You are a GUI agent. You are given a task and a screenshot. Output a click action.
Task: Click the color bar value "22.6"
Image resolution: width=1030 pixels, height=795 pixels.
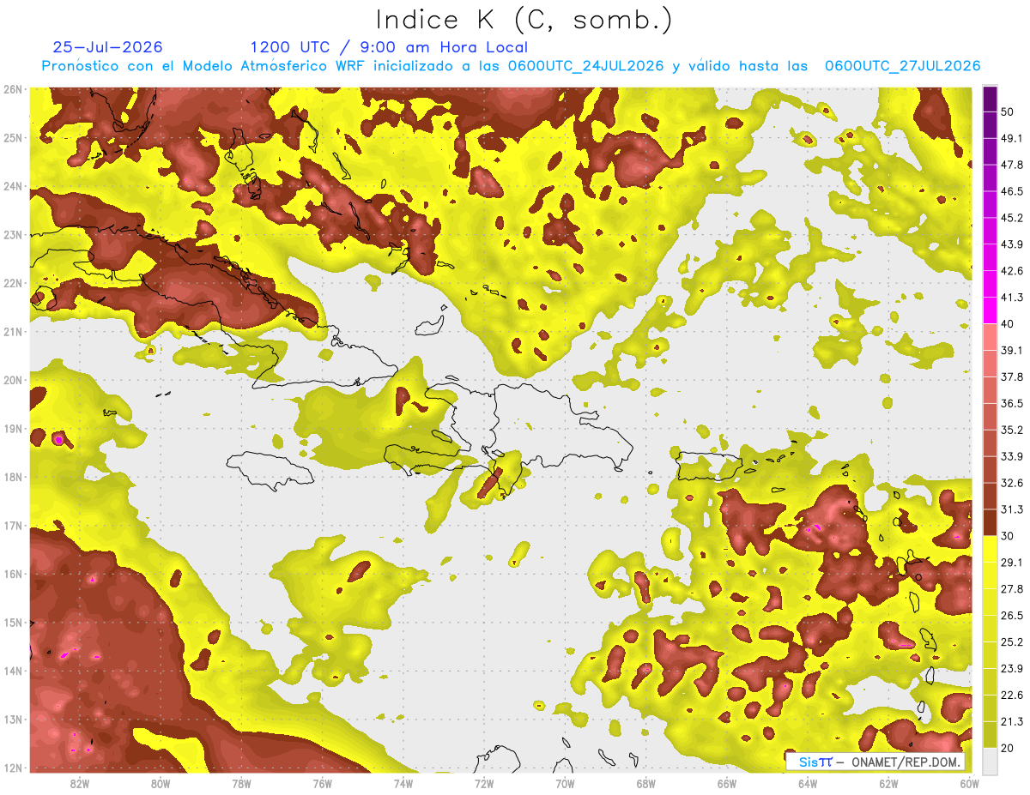(1011, 696)
